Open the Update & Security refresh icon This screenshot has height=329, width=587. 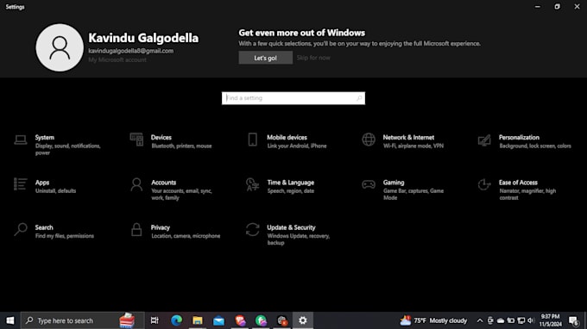coord(252,229)
